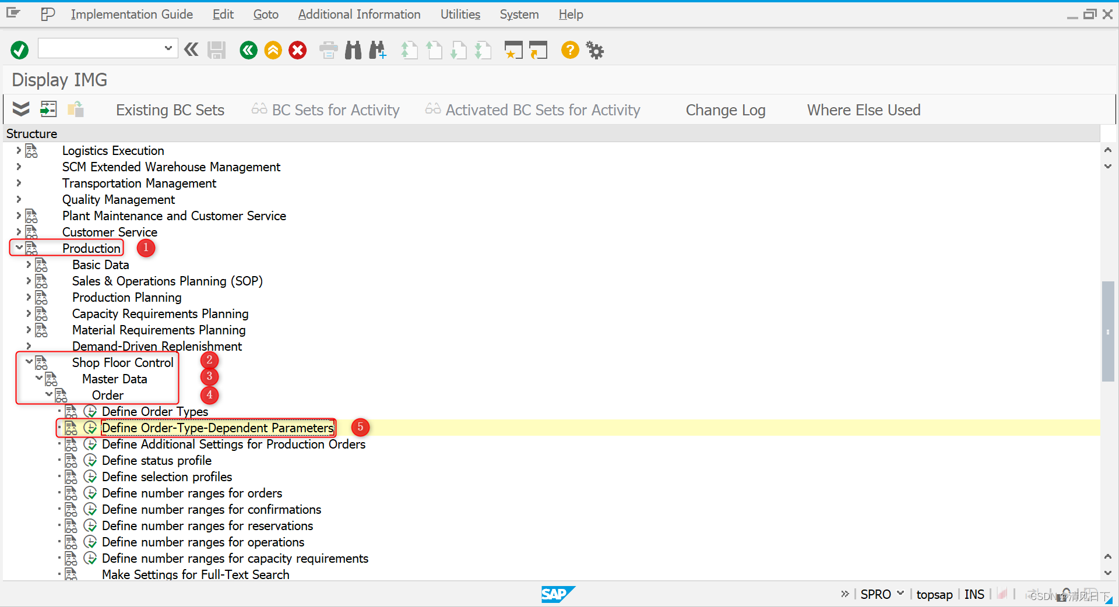Expand the Production Planning node

[x=29, y=297]
